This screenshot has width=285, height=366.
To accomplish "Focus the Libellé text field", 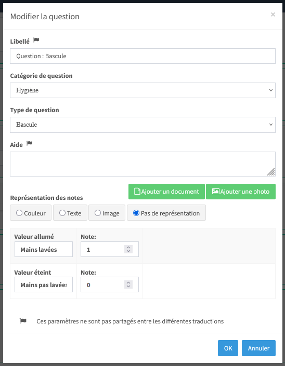I will point(142,56).
